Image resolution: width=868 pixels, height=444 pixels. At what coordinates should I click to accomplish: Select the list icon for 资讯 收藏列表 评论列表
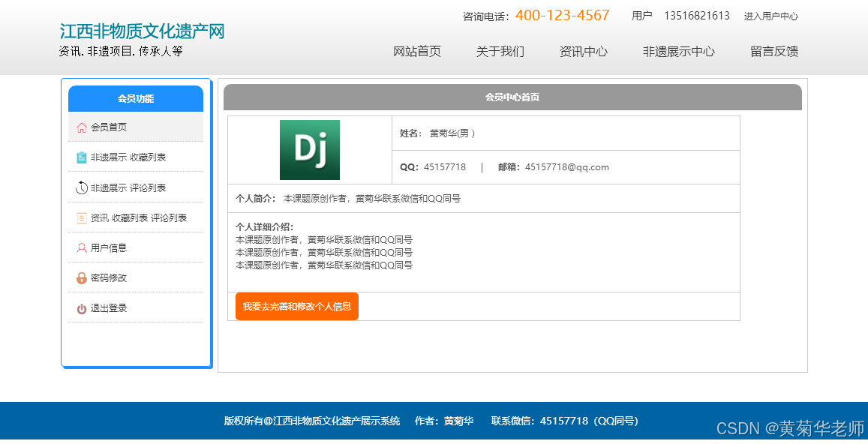[83, 217]
